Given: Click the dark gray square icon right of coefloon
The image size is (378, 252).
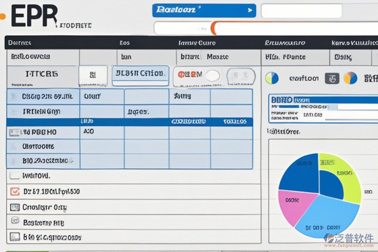Looking at the screenshot, I should 332,79.
